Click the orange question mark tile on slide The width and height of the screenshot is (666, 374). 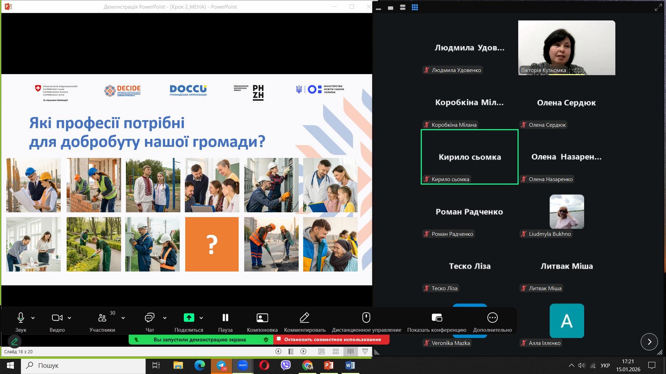212,244
